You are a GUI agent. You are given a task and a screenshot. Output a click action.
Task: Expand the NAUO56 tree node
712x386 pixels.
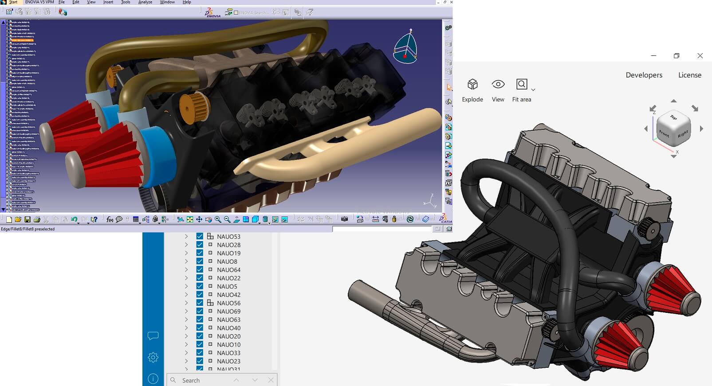point(186,303)
